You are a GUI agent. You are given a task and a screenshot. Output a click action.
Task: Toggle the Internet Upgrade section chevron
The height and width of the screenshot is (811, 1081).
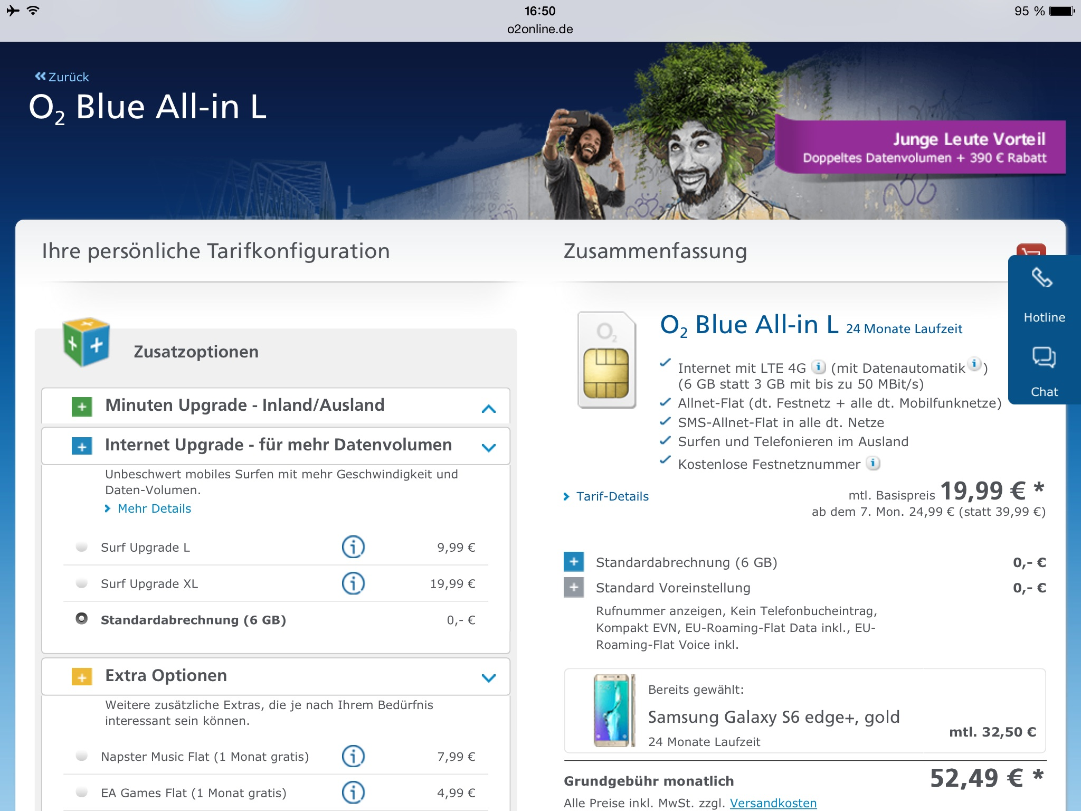489,448
